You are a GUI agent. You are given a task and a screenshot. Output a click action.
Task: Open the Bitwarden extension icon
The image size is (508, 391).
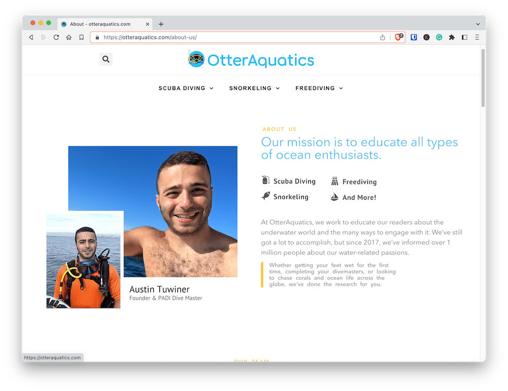pos(414,37)
